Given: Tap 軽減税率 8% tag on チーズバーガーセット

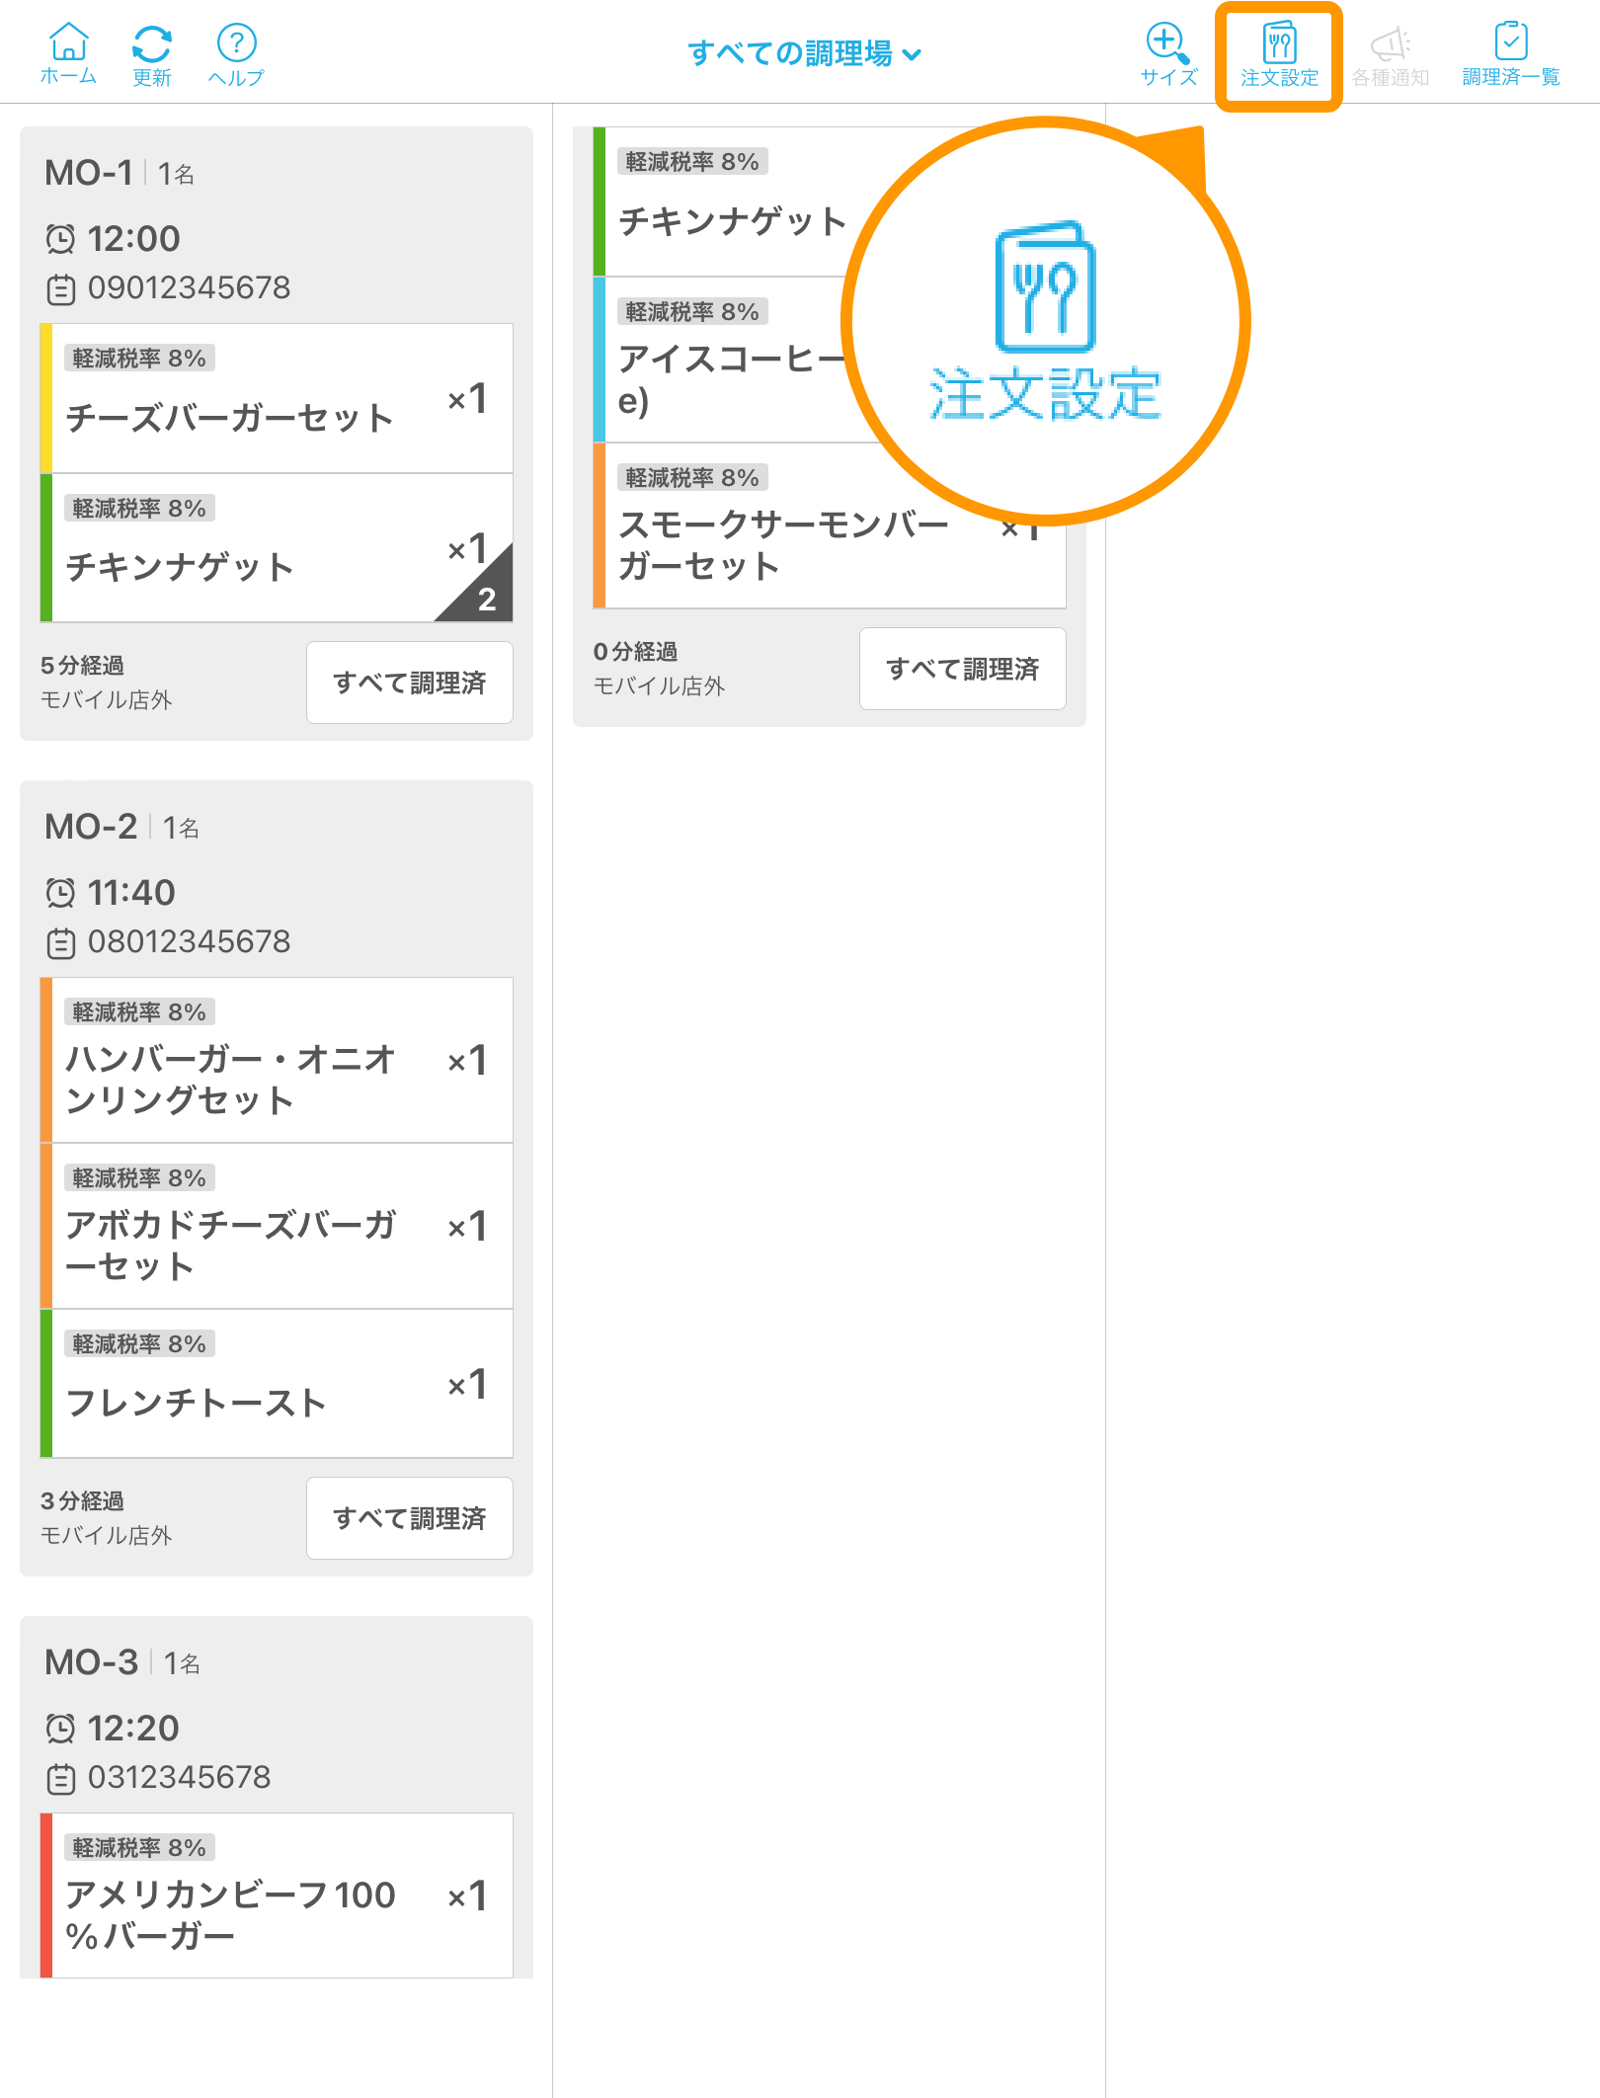Looking at the screenshot, I should 139,358.
